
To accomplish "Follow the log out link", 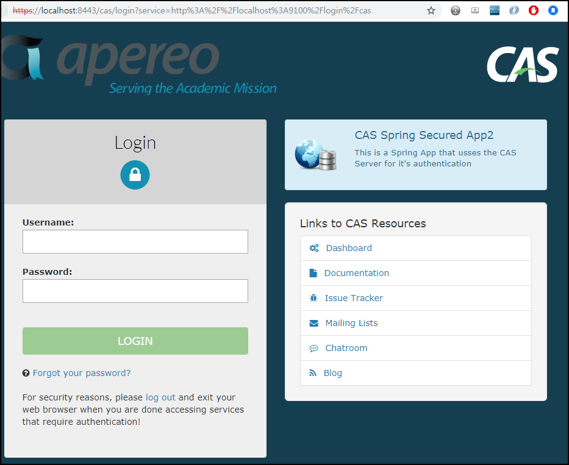I will click(160, 397).
